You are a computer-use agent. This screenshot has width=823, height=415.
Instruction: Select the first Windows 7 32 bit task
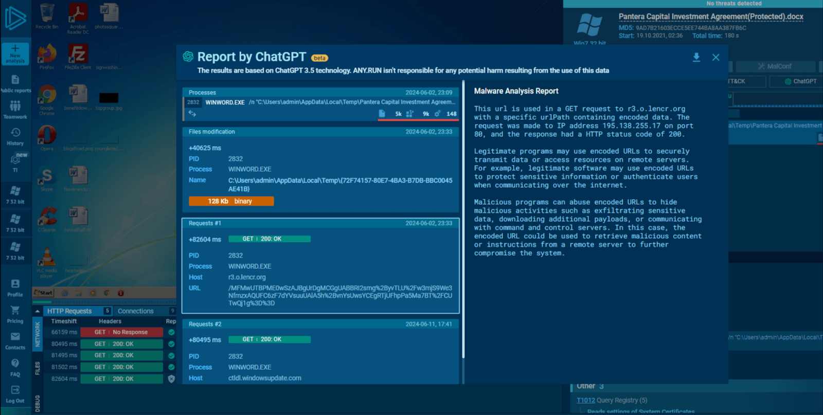(x=15, y=195)
